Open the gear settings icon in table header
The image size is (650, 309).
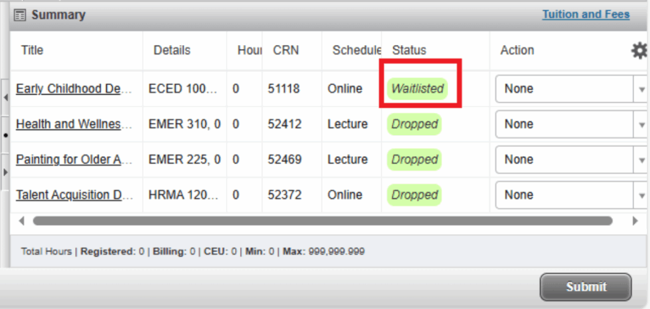tap(638, 51)
